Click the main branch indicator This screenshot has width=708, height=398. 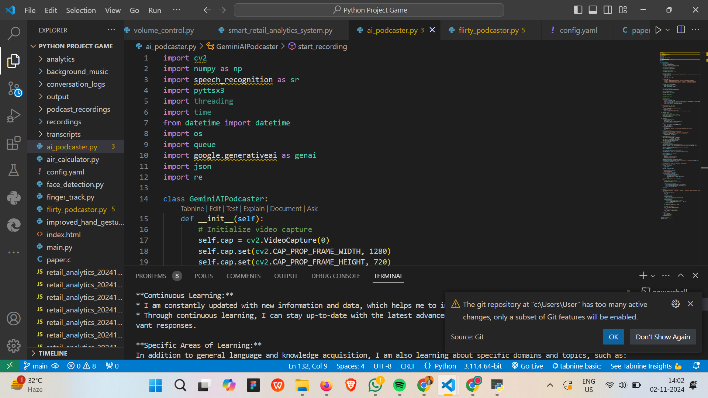[36, 366]
